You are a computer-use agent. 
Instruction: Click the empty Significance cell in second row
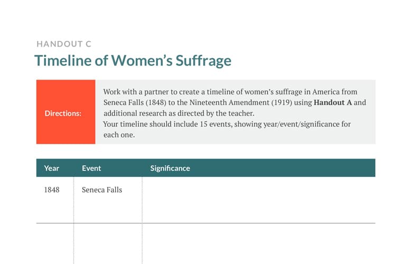(x=259, y=244)
